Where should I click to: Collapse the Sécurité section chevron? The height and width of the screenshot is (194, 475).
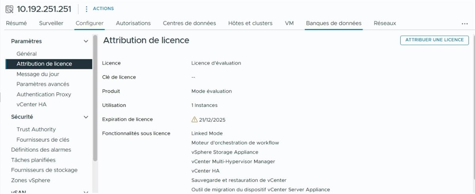tap(86, 117)
